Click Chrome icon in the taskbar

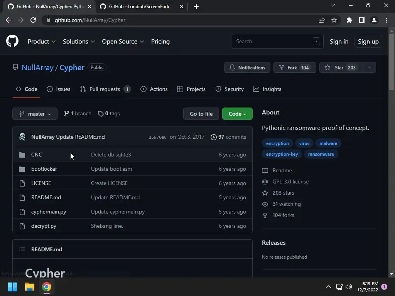tap(47, 287)
